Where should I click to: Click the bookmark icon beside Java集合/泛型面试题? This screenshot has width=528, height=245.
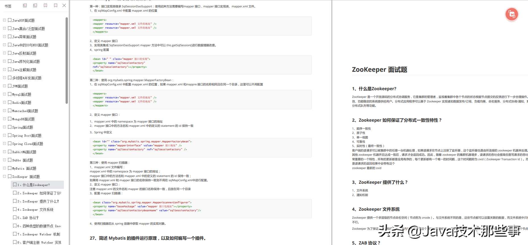coord(10,28)
